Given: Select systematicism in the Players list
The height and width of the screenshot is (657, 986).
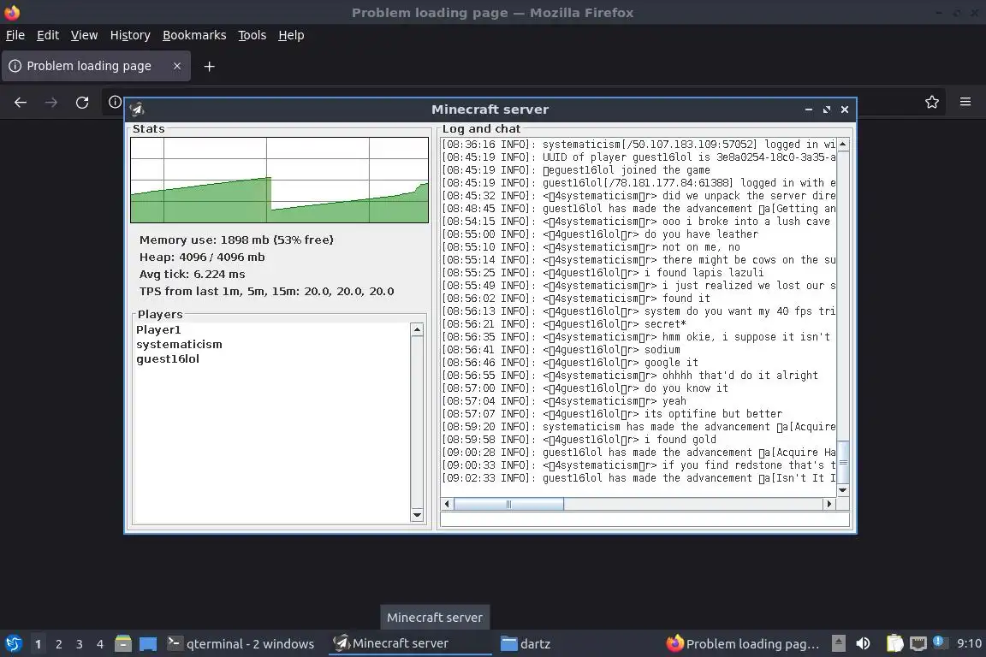Looking at the screenshot, I should coord(179,344).
